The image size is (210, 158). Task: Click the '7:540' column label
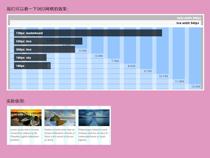click(x=115, y=61)
